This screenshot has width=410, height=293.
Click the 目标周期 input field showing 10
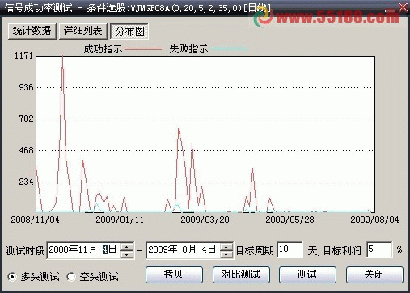pos(290,250)
